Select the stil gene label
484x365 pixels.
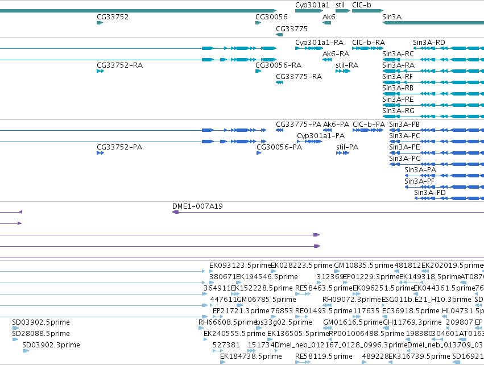[340, 5]
